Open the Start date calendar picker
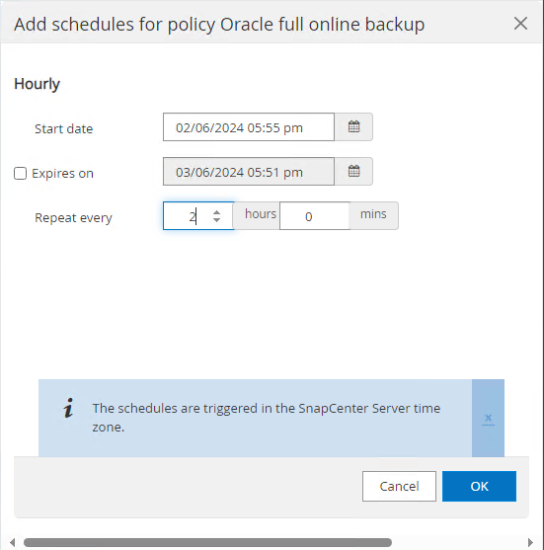This screenshot has height=550, width=544. click(353, 127)
